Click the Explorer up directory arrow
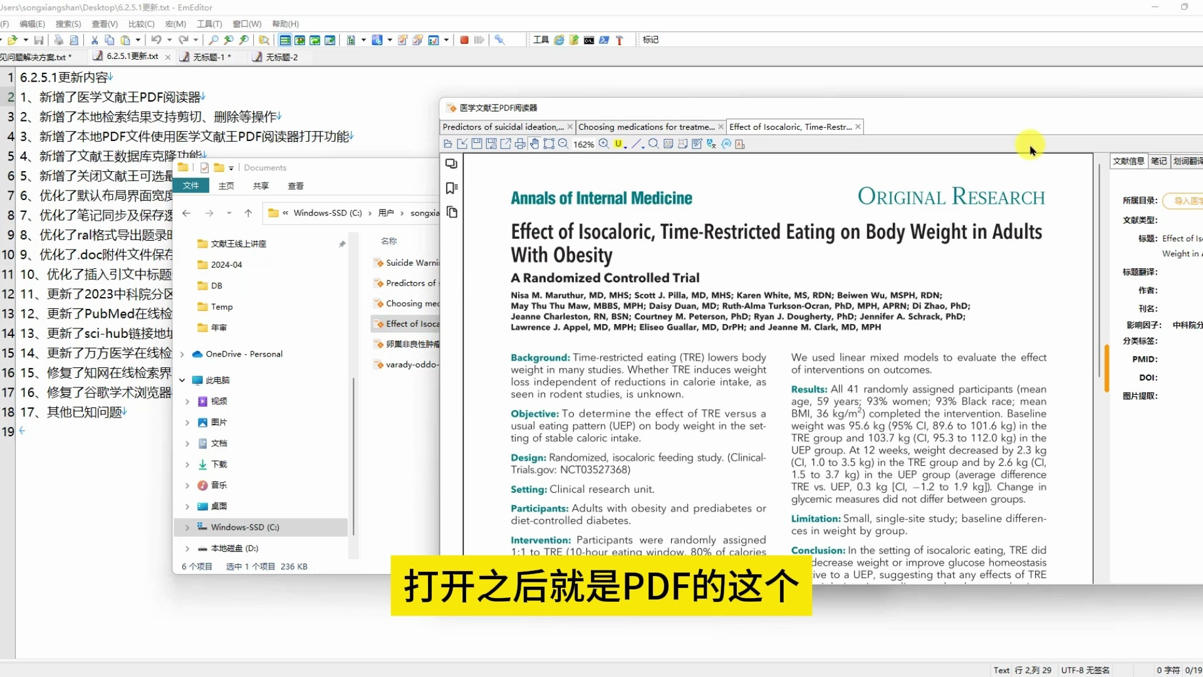 (x=248, y=214)
